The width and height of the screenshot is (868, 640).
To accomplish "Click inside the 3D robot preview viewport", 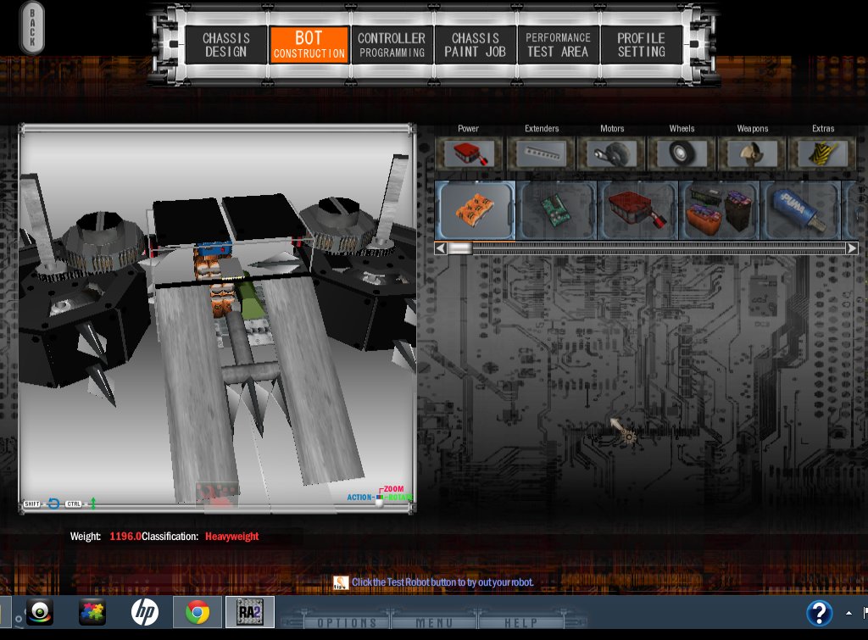I will pyautogui.click(x=217, y=319).
